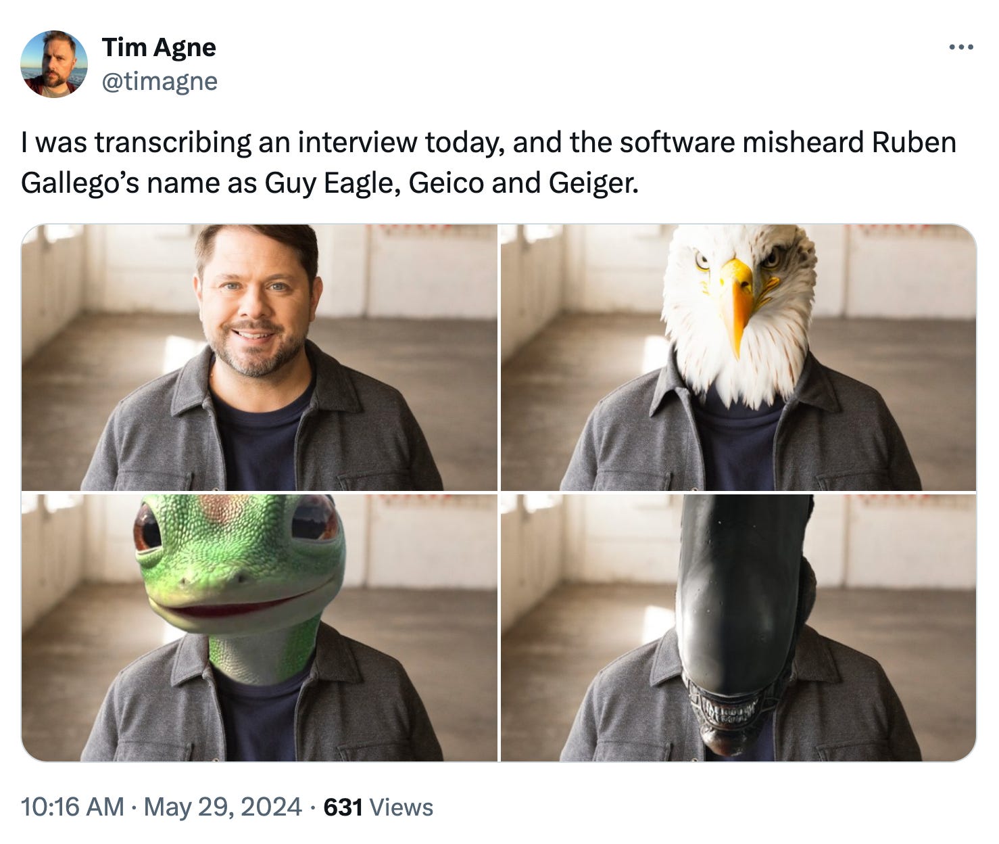999x844 pixels.
Task: Open the bald eagle head image
Action: tap(739, 357)
